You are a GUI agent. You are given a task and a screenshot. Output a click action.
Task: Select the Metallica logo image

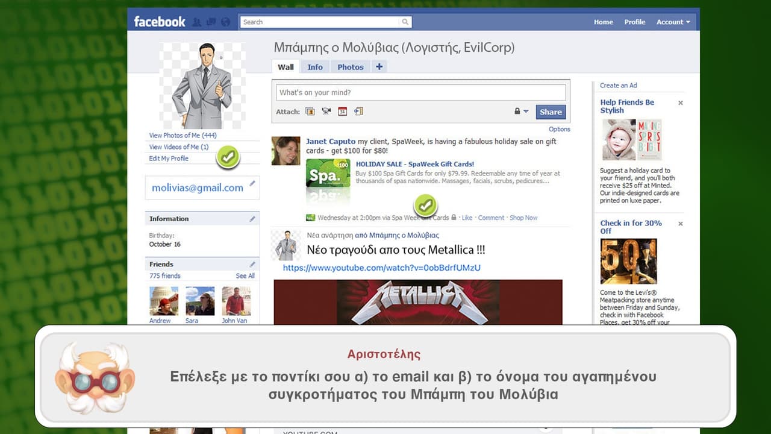click(418, 303)
